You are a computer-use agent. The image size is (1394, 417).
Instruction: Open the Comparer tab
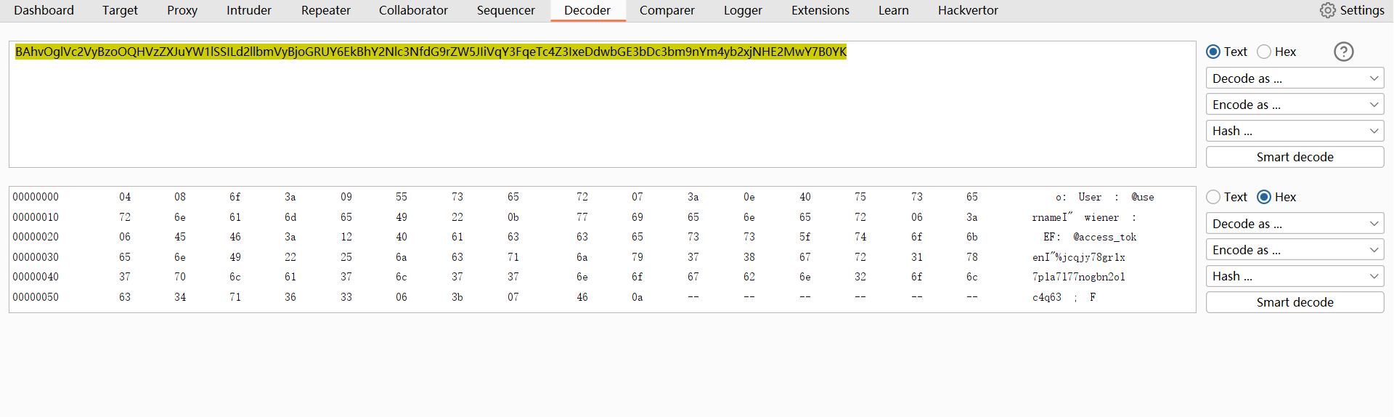click(667, 10)
